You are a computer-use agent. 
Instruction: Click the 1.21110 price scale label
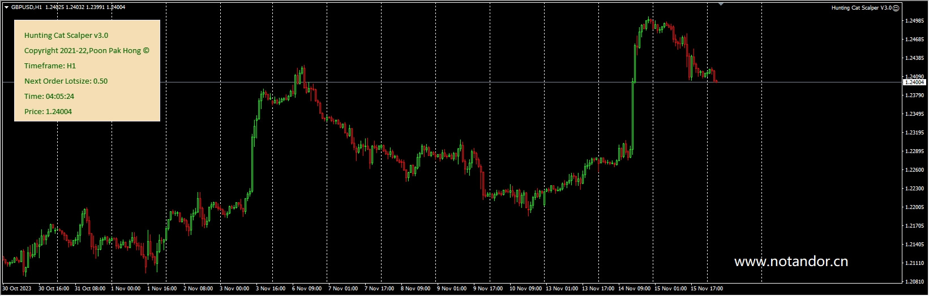[x=914, y=263]
